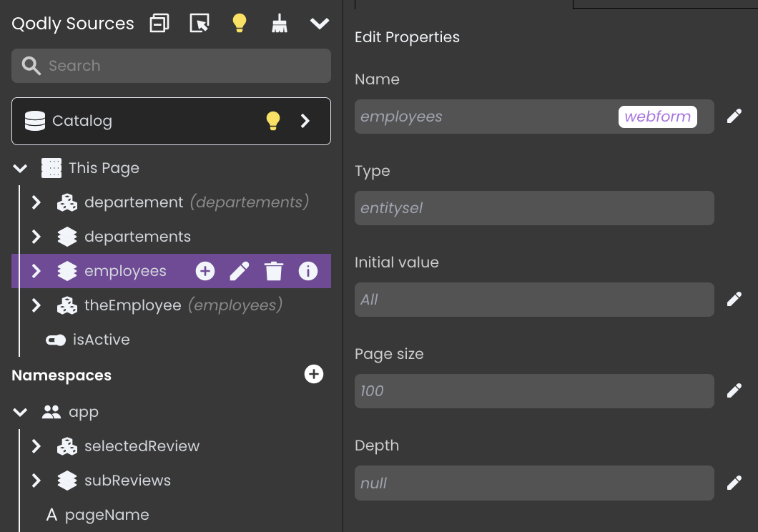Collapse the app namespace

click(21, 413)
